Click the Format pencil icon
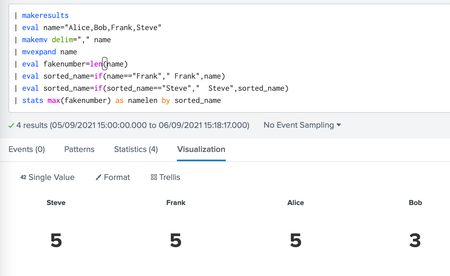 coord(99,177)
